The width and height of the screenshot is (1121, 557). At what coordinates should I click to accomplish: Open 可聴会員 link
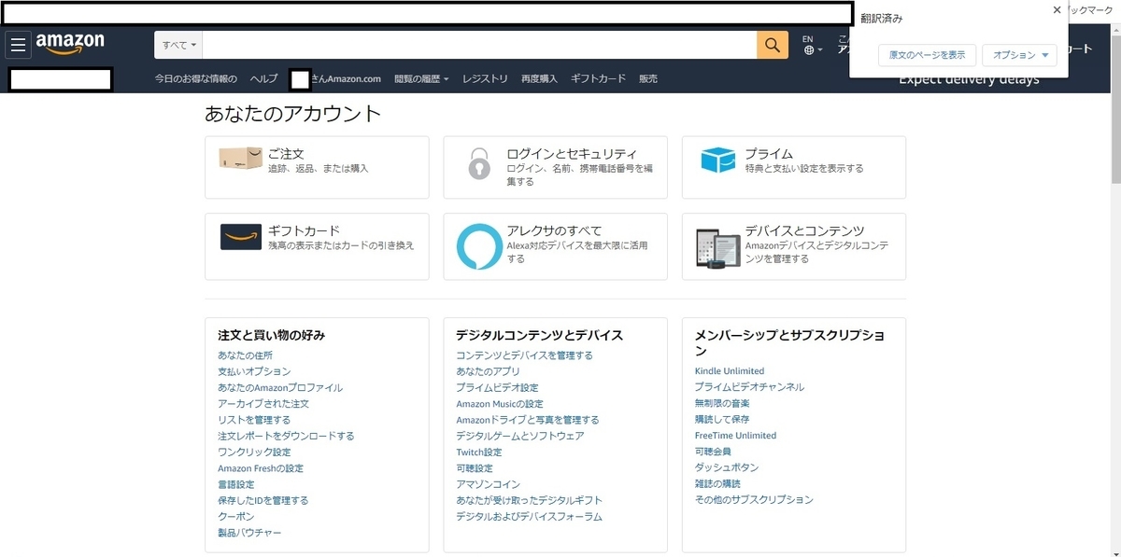(x=713, y=452)
